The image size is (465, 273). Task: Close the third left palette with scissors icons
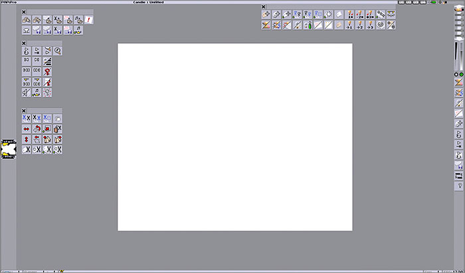tap(24, 111)
